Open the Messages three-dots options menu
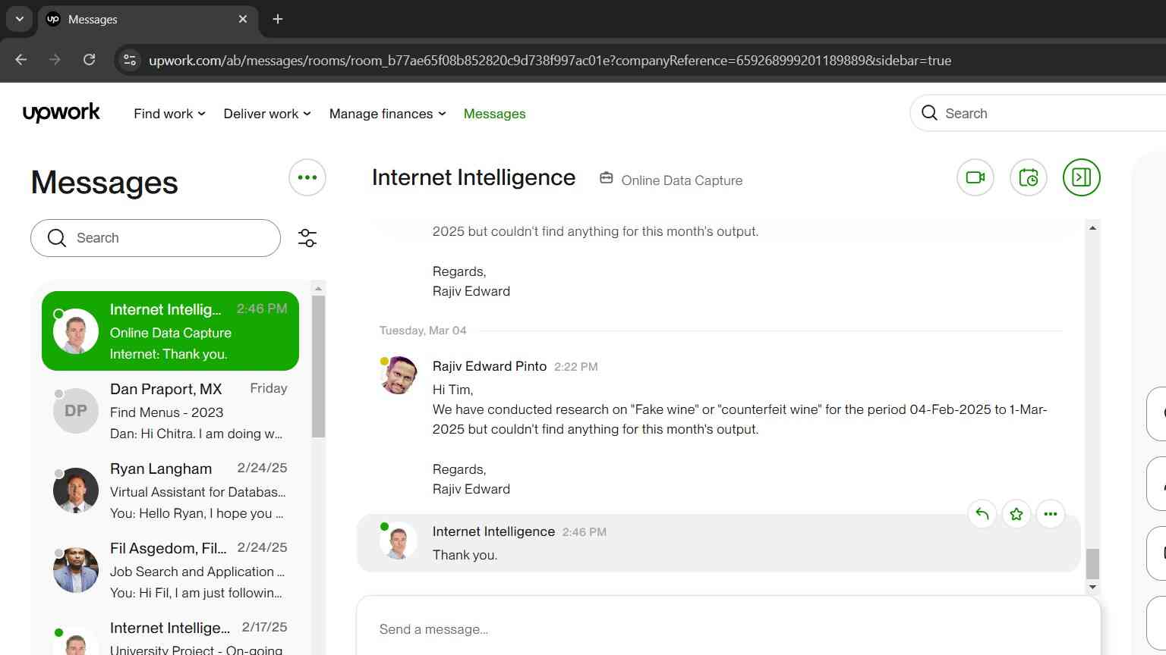This screenshot has height=655, width=1166. 307,177
